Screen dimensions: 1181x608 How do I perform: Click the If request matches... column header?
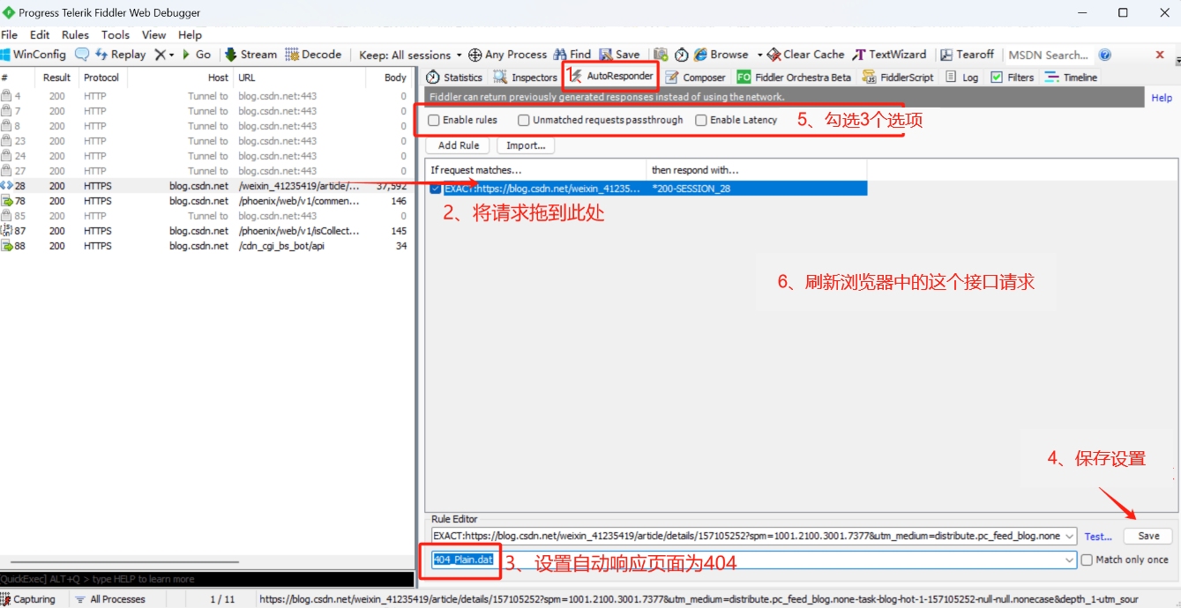pos(536,169)
